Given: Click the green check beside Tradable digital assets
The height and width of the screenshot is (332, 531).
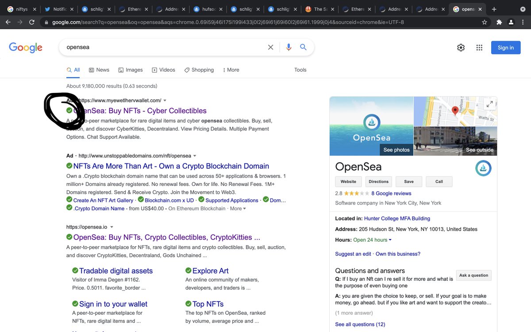Looking at the screenshot, I should [x=75, y=270].
